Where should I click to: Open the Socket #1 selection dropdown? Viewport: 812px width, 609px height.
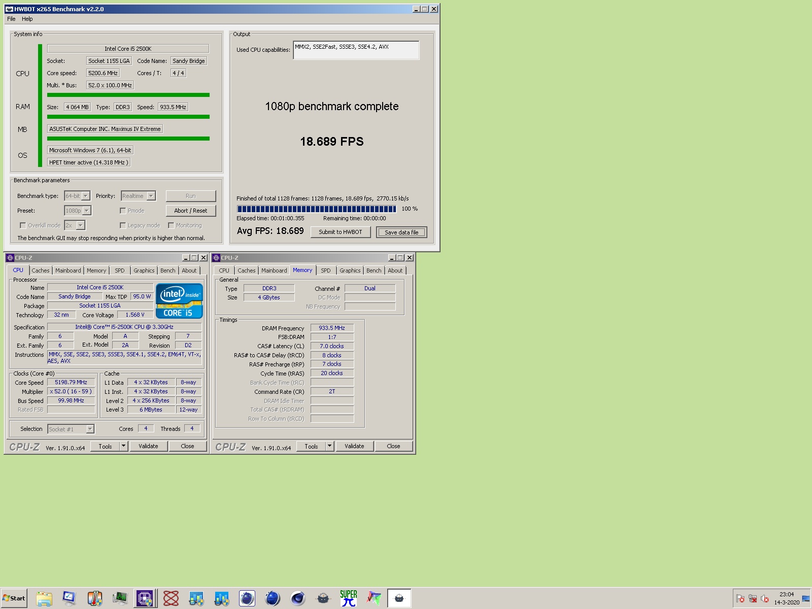71,429
